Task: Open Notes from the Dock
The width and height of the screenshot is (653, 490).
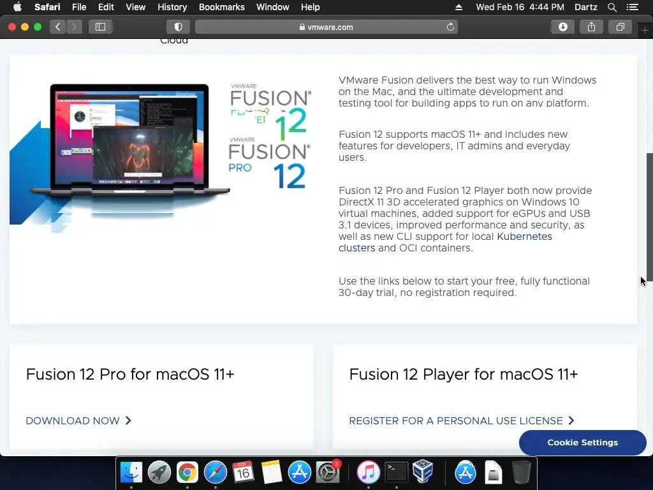Action: (x=272, y=472)
